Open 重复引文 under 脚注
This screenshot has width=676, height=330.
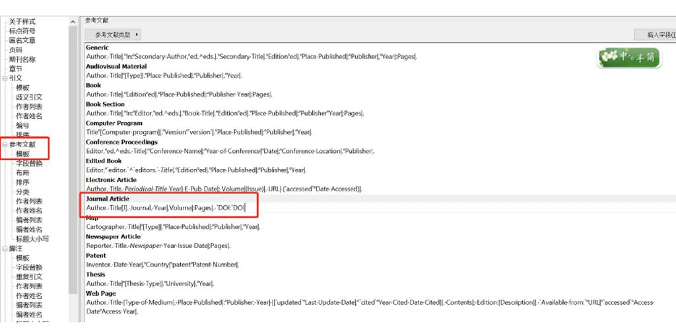pos(29,277)
